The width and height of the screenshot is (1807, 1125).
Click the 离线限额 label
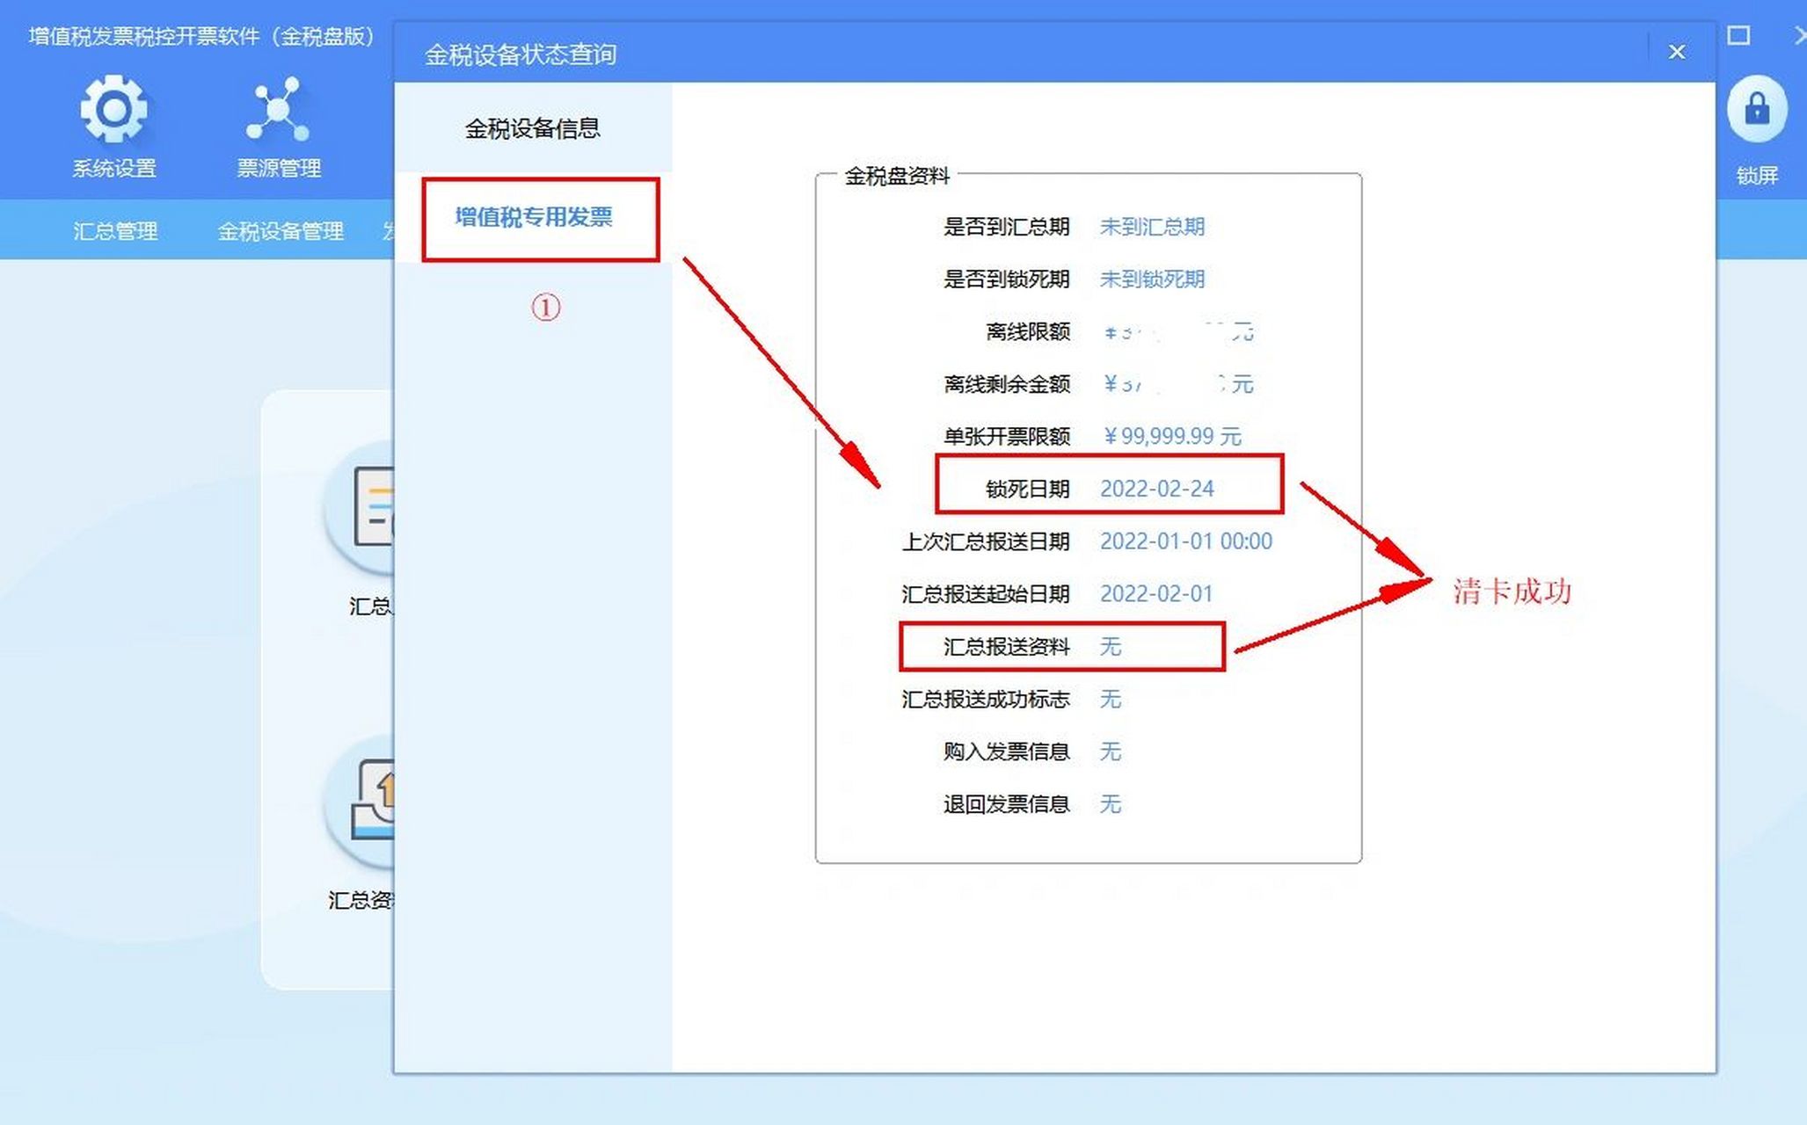pyautogui.click(x=1028, y=331)
